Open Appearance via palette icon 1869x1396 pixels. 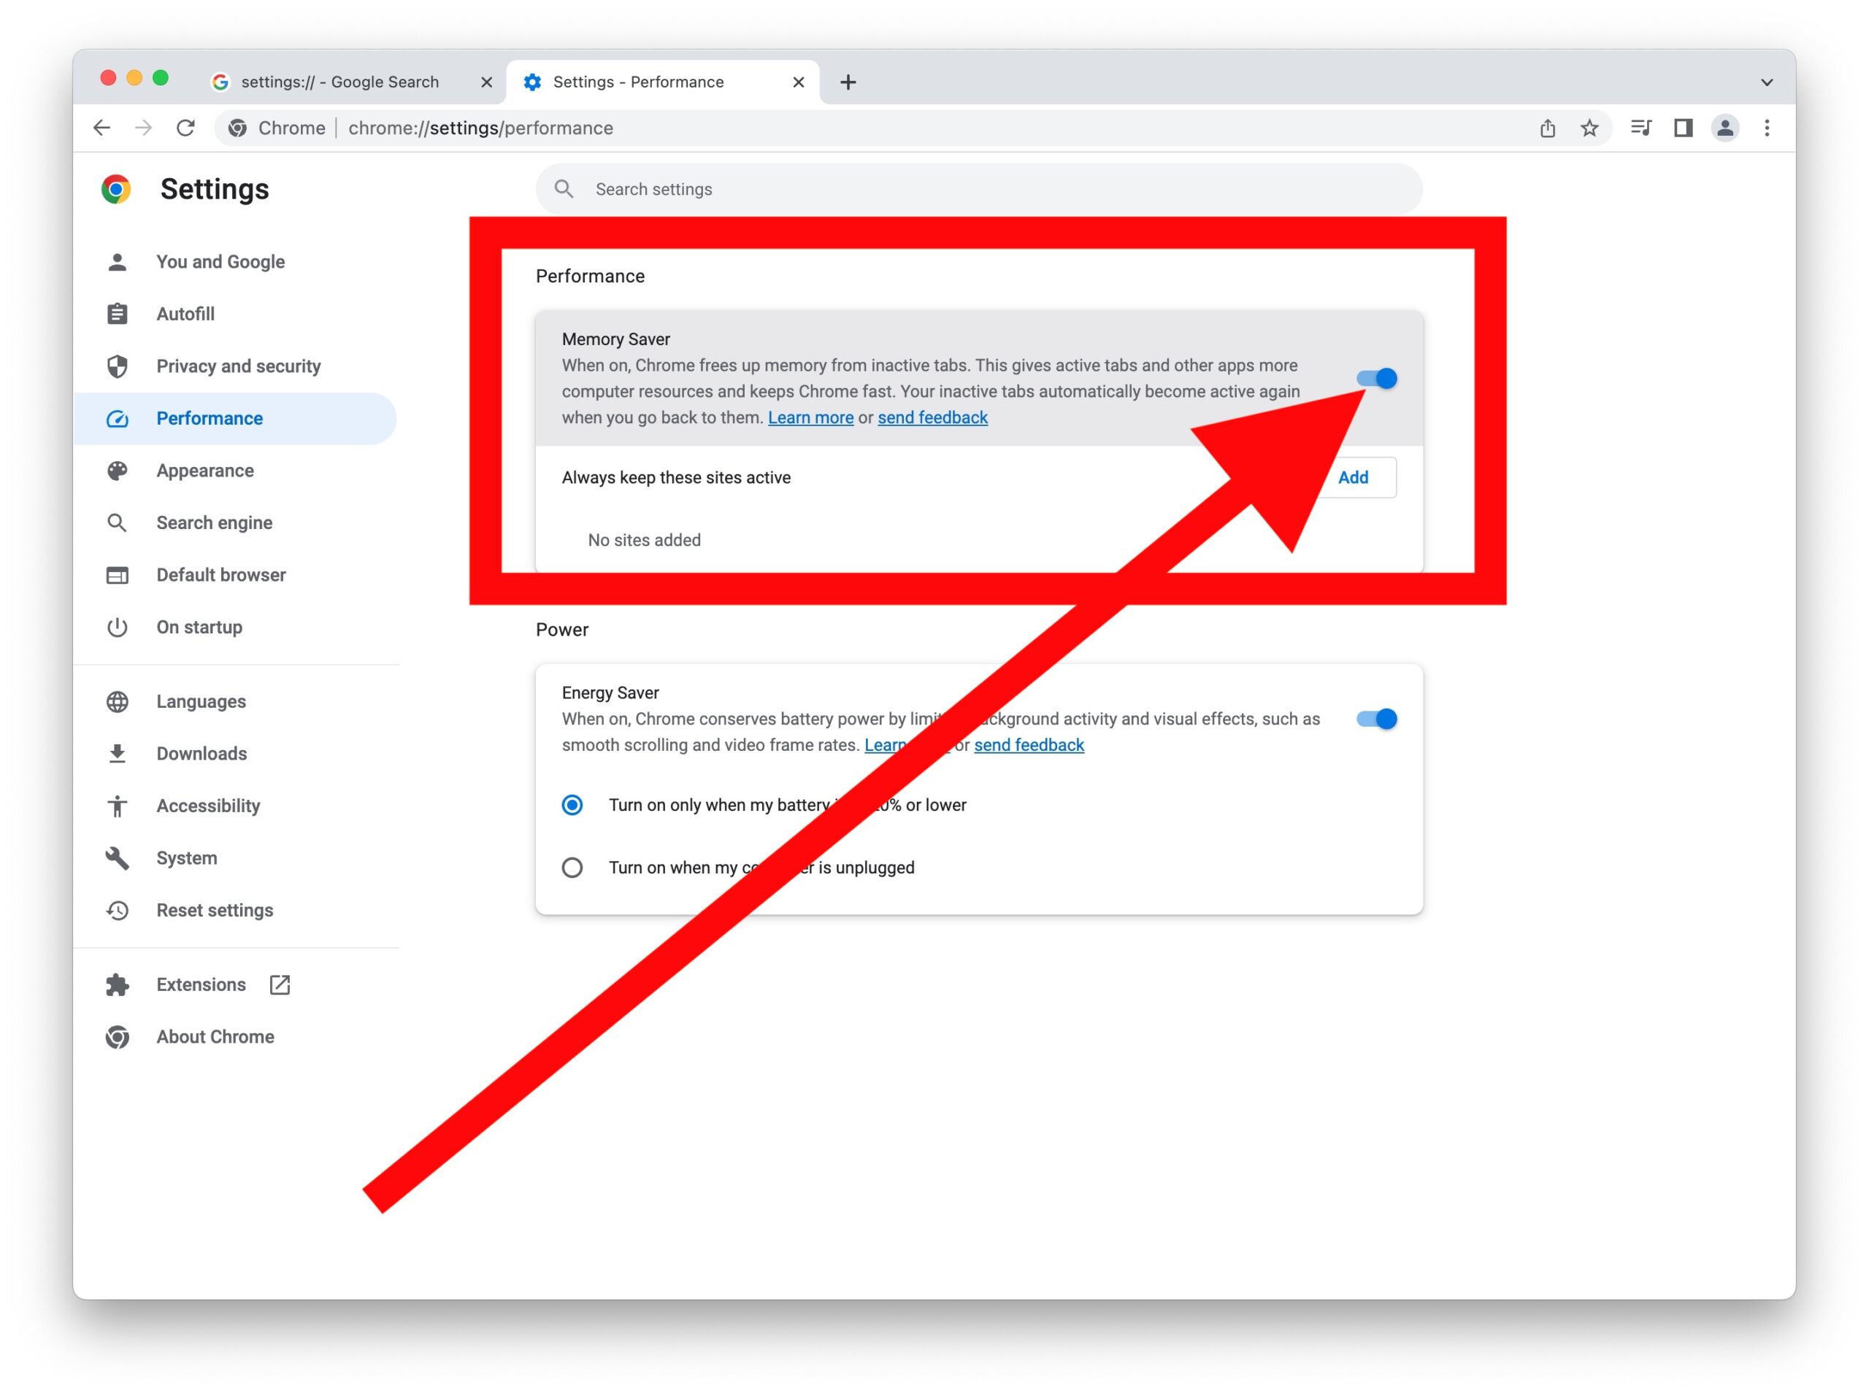tap(118, 471)
